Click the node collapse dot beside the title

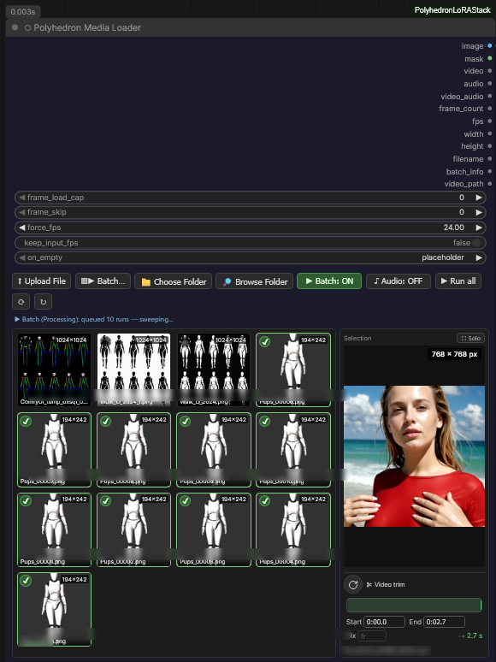15,27
